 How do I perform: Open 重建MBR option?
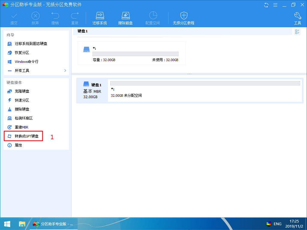(21, 127)
